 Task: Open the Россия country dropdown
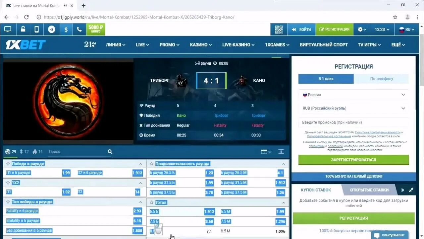[x=354, y=95]
